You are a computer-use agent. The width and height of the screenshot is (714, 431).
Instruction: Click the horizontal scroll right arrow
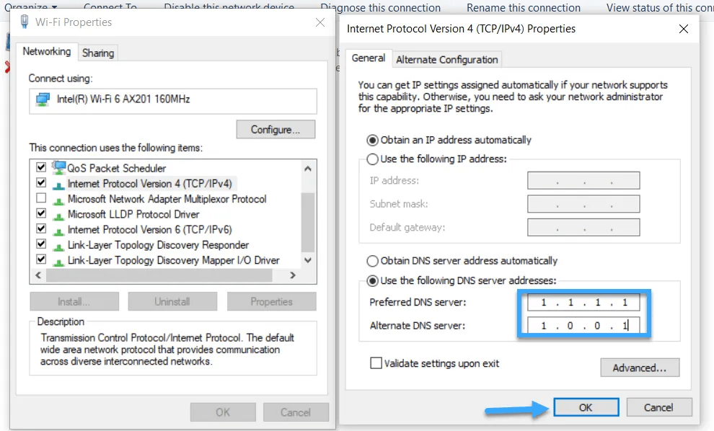(x=292, y=275)
